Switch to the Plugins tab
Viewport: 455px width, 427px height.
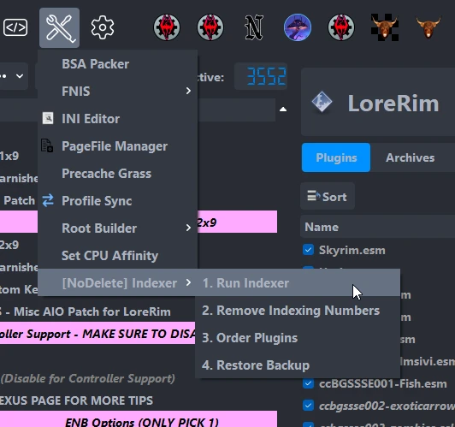coord(336,157)
